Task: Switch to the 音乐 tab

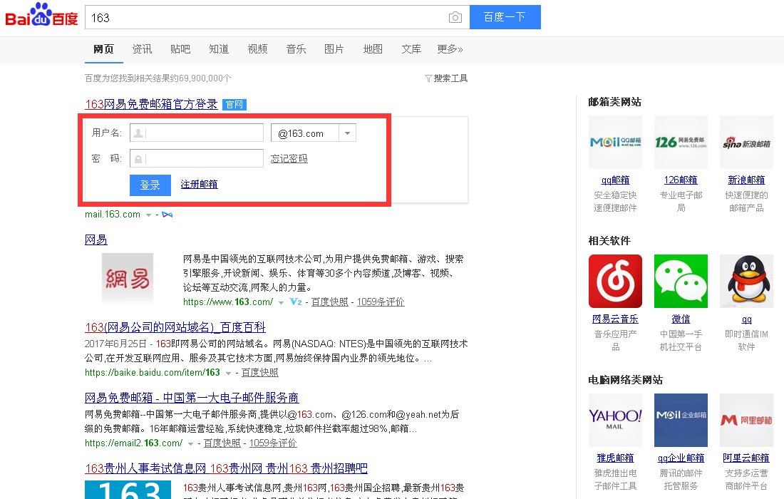Action: click(296, 49)
